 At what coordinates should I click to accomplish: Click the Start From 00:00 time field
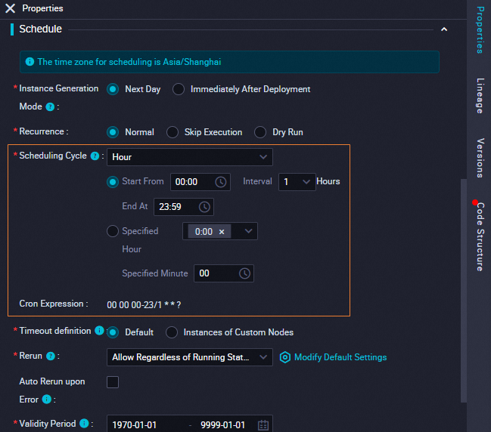pos(200,182)
